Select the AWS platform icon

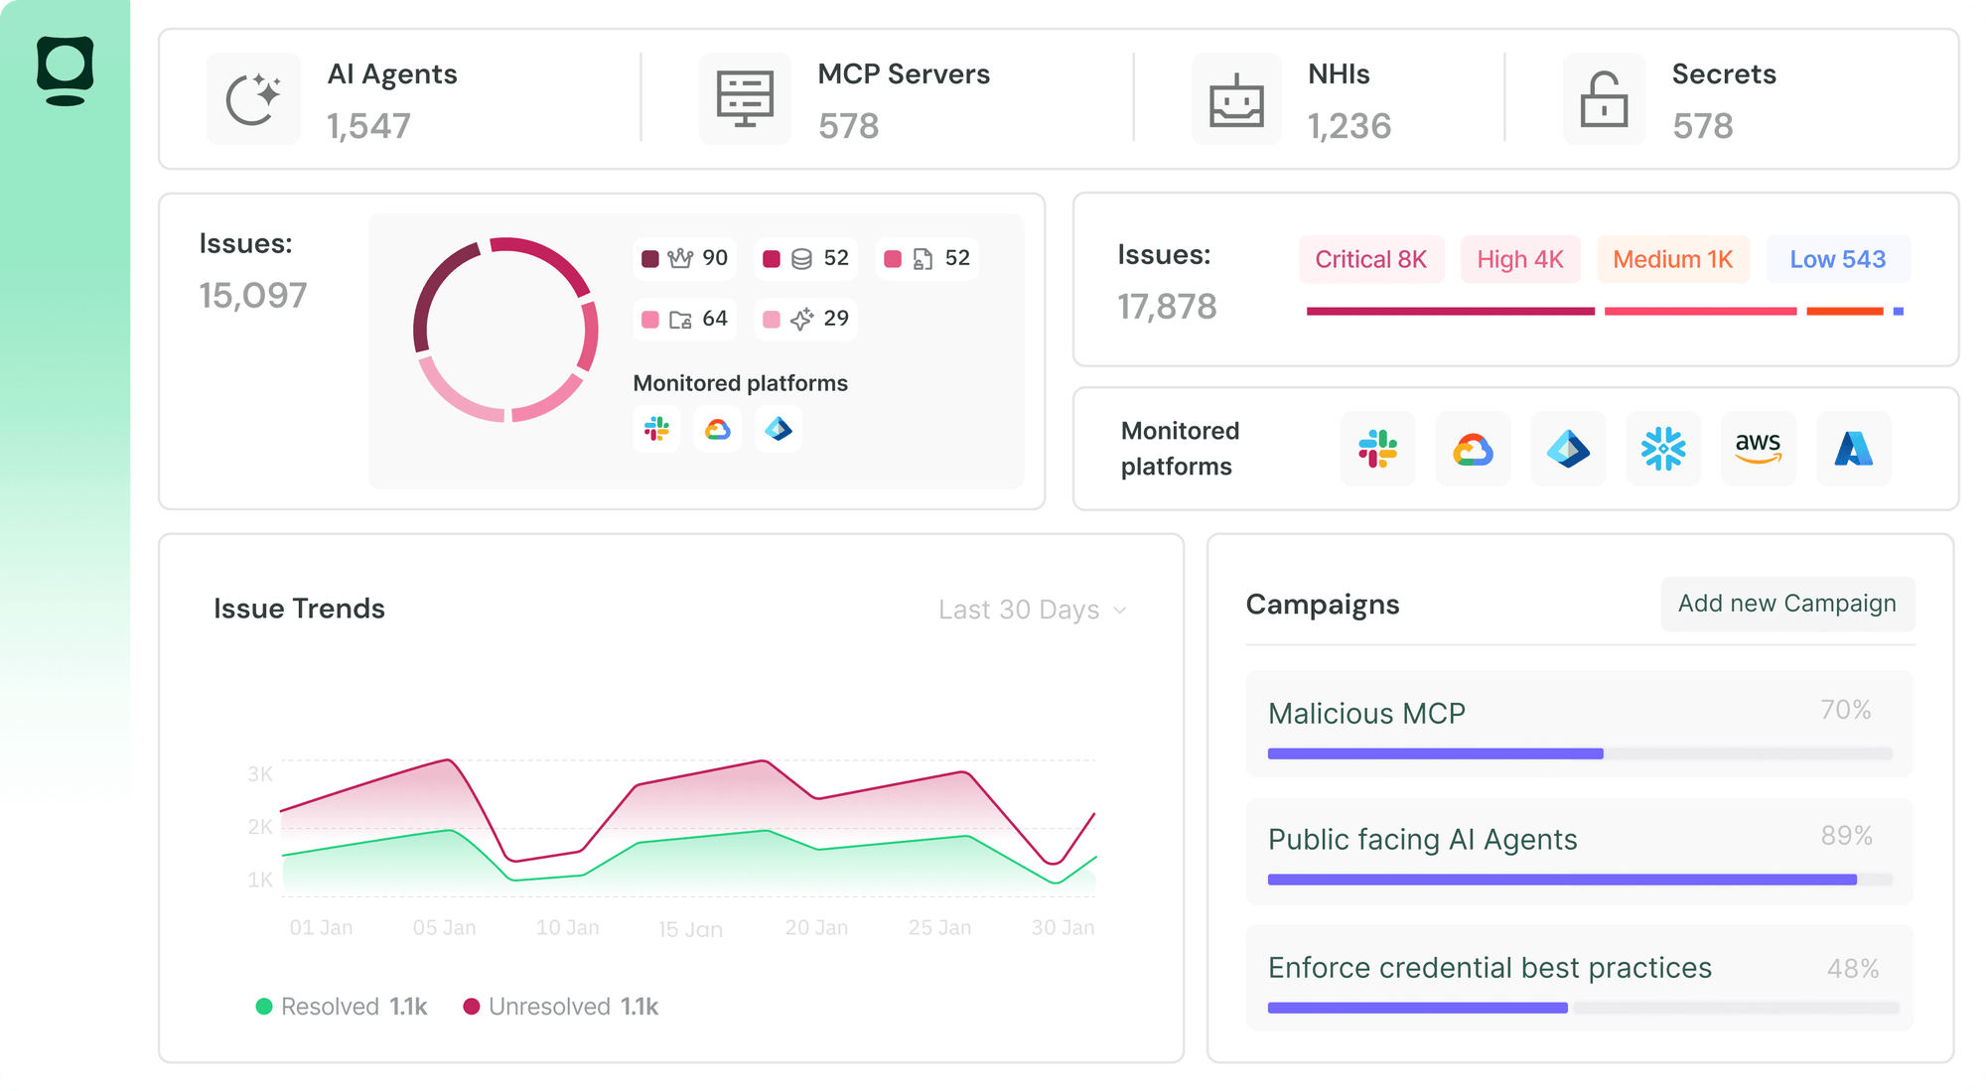1758,449
